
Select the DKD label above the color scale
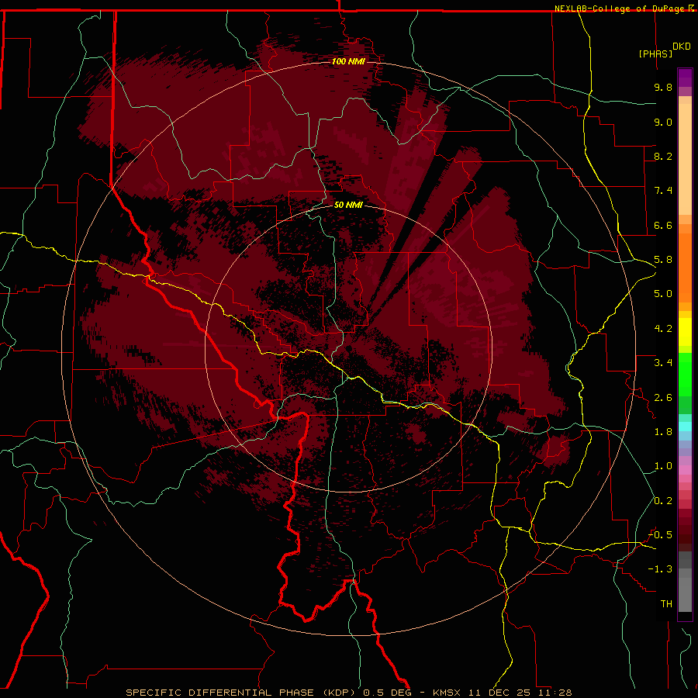682,47
